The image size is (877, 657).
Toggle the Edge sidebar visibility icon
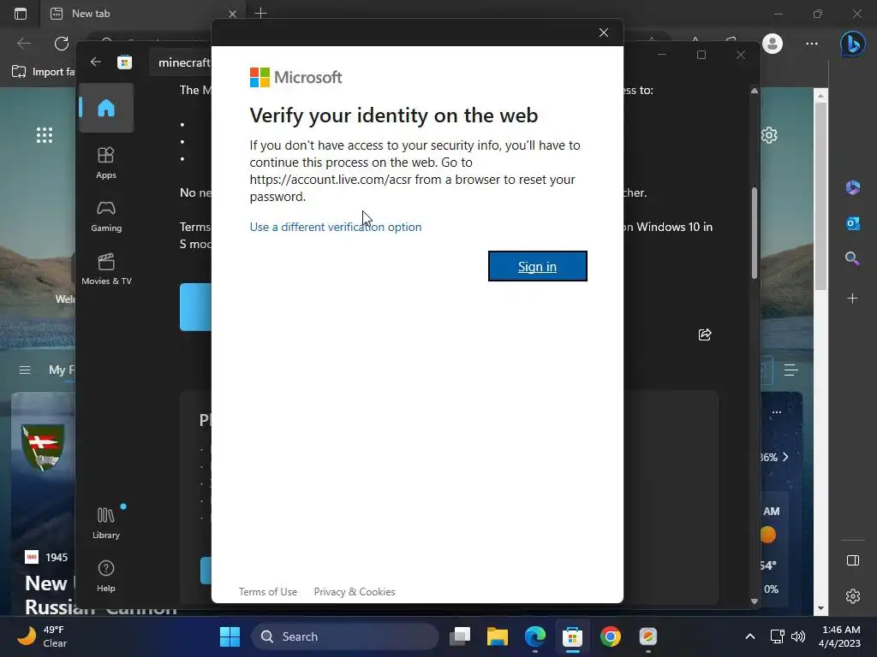852,560
